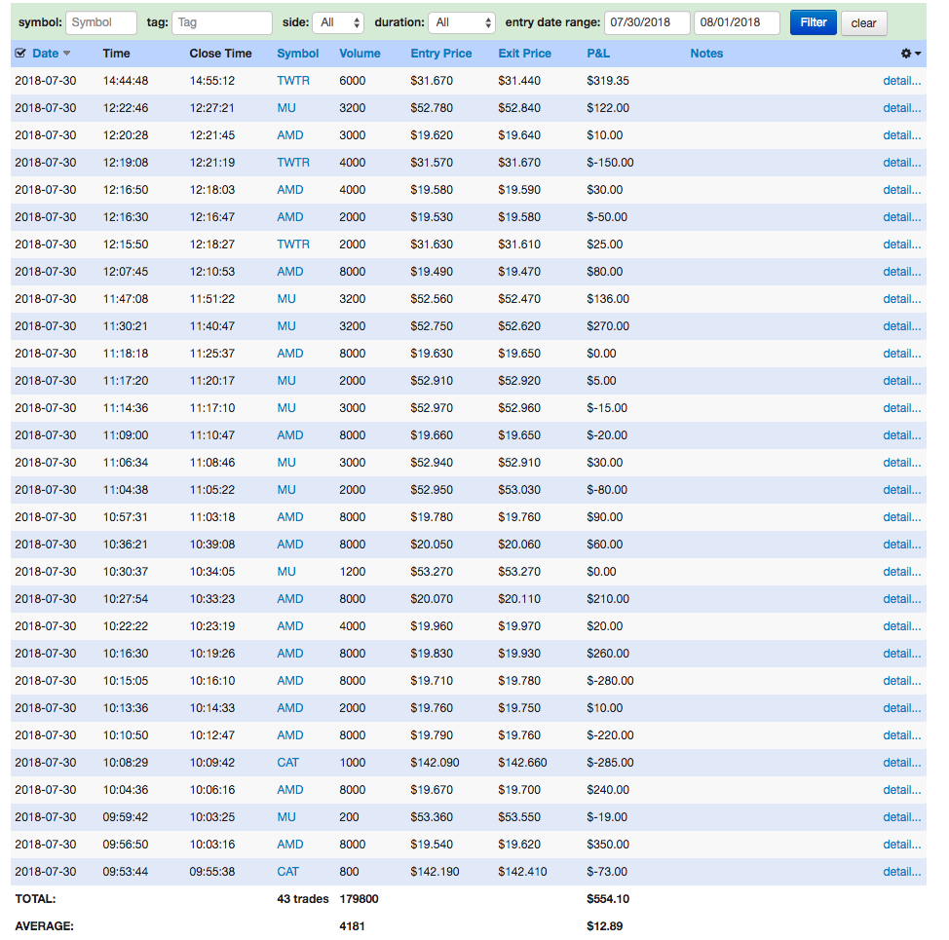Viewport: 949px width, 940px height.
Task: Edit the end date 08/01/2018 field
Action: [737, 23]
